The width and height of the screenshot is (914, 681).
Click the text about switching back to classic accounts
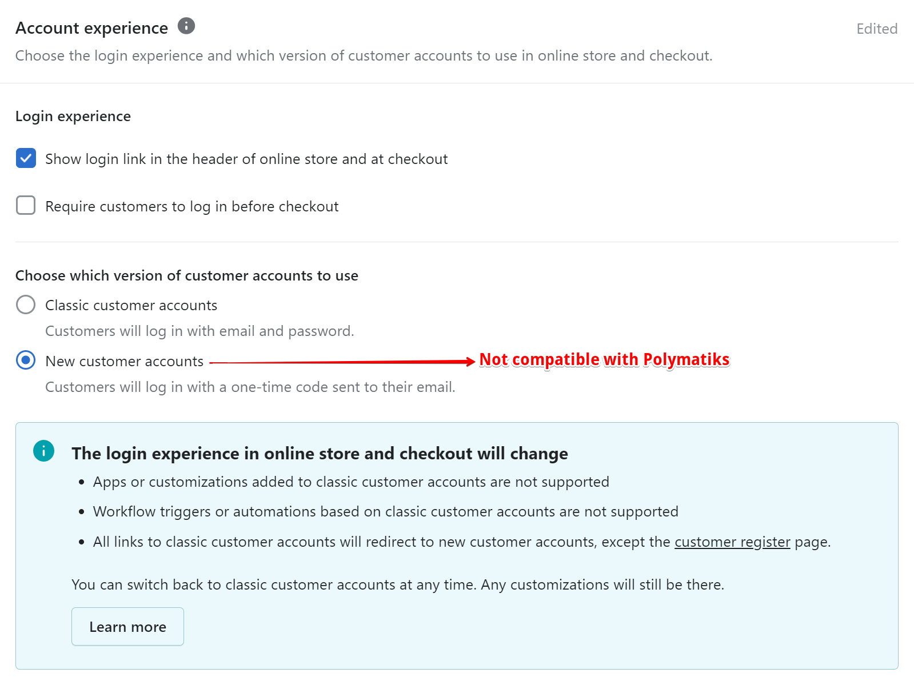[397, 584]
